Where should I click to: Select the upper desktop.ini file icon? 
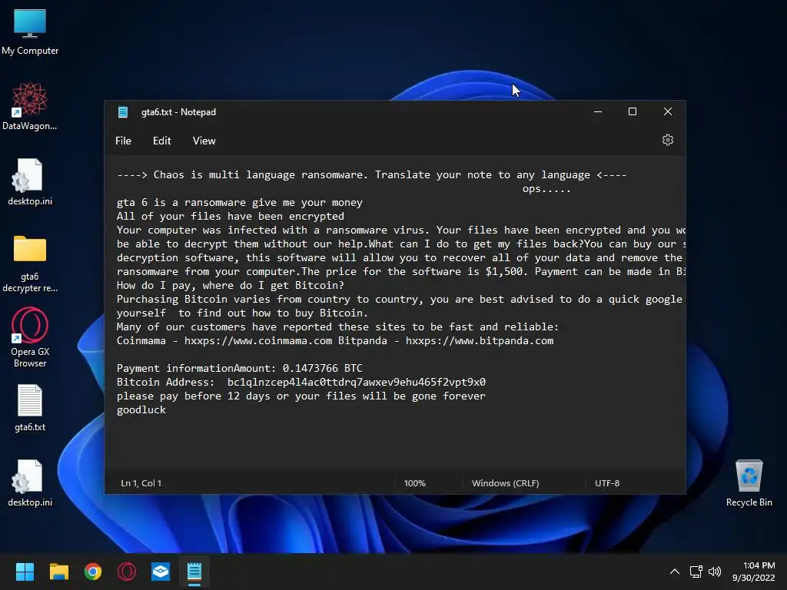point(30,181)
